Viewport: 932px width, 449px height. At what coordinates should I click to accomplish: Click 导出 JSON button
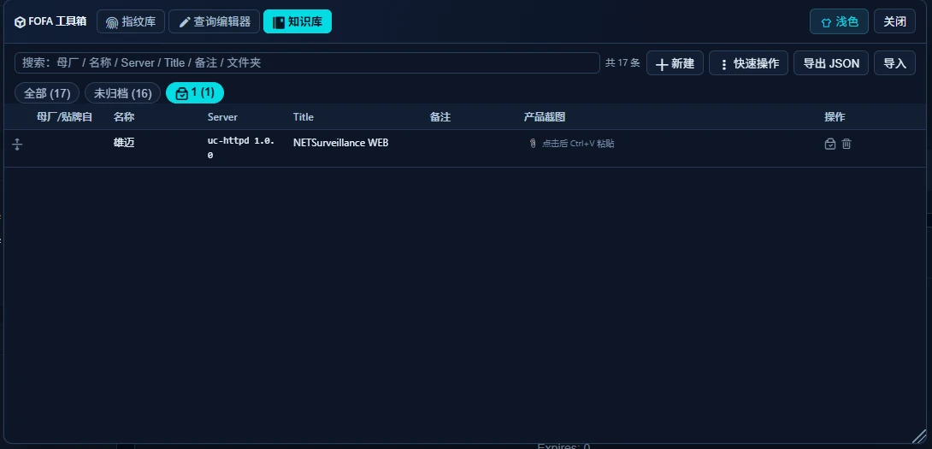tap(831, 63)
